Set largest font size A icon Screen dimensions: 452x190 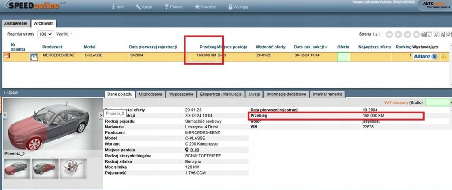(442, 34)
